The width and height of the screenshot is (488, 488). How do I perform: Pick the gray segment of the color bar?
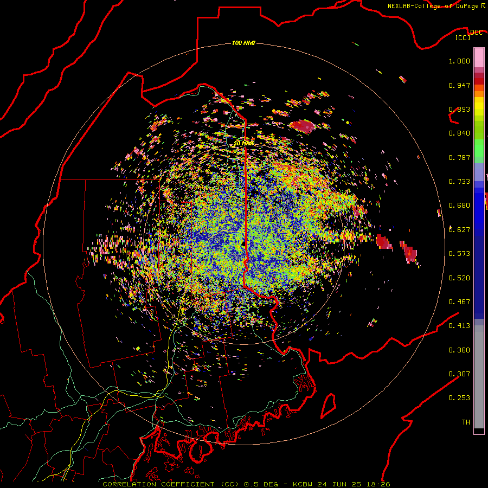(x=479, y=377)
